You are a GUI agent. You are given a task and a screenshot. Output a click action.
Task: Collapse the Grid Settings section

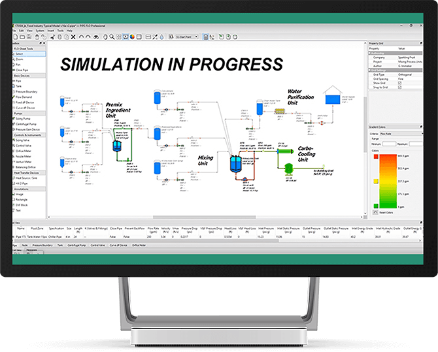tap(369, 70)
